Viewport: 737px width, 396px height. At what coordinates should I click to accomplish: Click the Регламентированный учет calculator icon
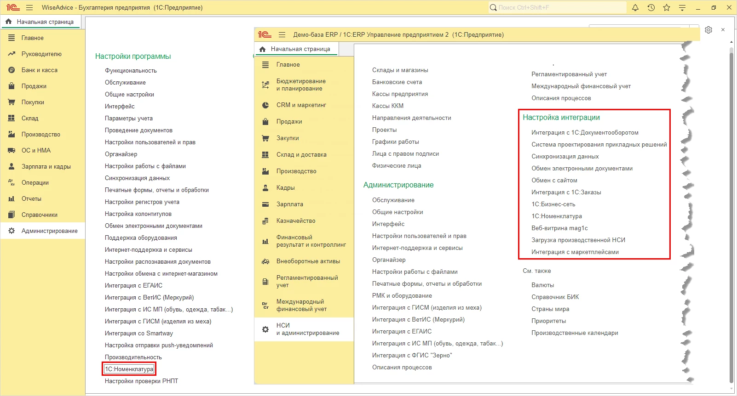pos(265,282)
